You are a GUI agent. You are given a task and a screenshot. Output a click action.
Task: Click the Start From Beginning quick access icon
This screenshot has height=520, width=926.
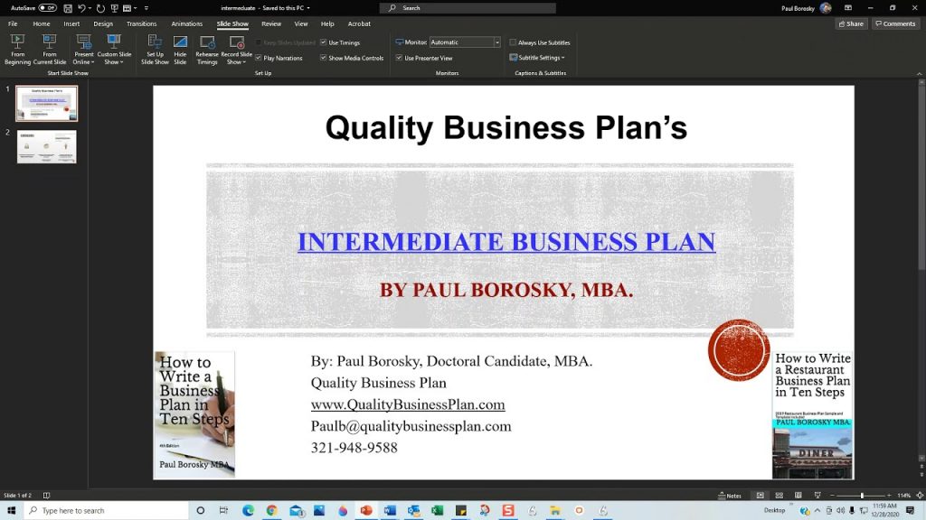(115, 8)
